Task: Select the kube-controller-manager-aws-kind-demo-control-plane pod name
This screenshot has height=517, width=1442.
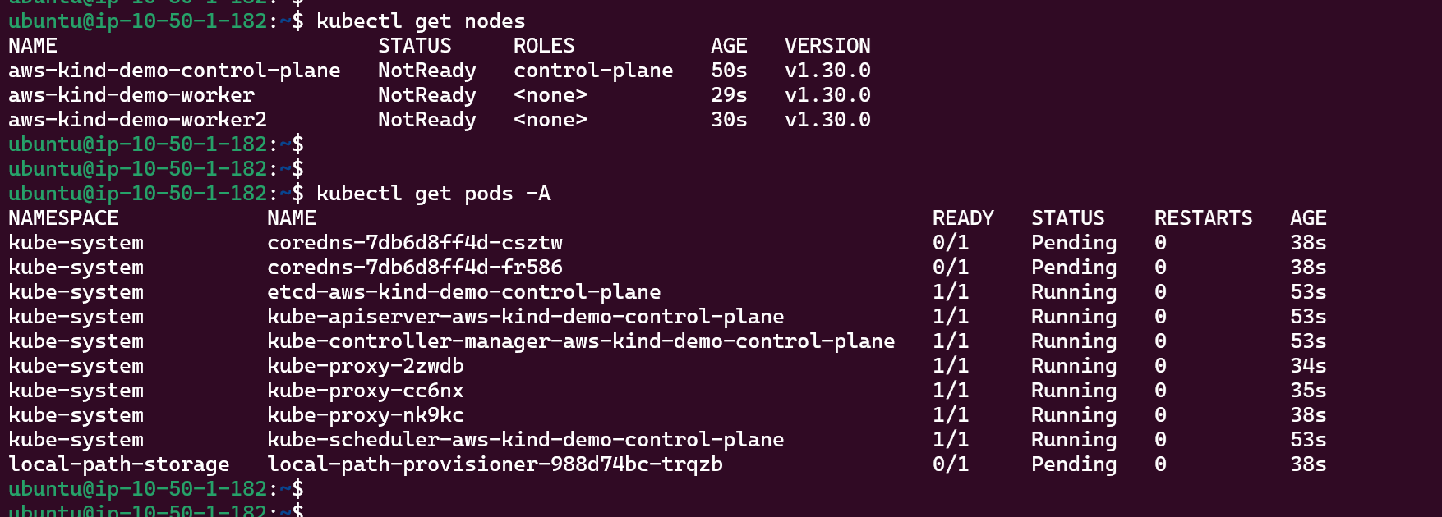Action: click(x=581, y=341)
